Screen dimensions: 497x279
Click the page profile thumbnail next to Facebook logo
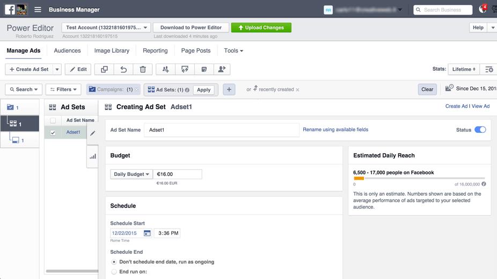pos(21,10)
